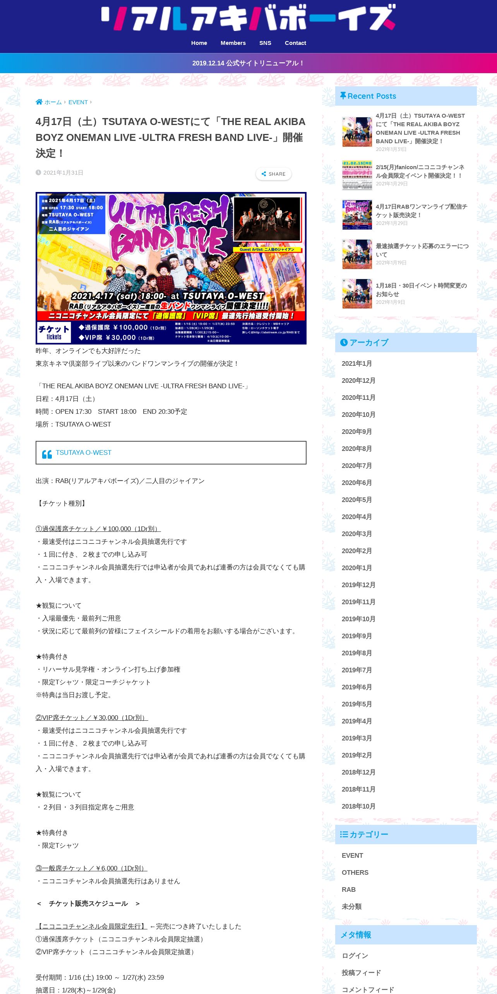
Task: Open the 2019年12月 archive
Action: [358, 585]
